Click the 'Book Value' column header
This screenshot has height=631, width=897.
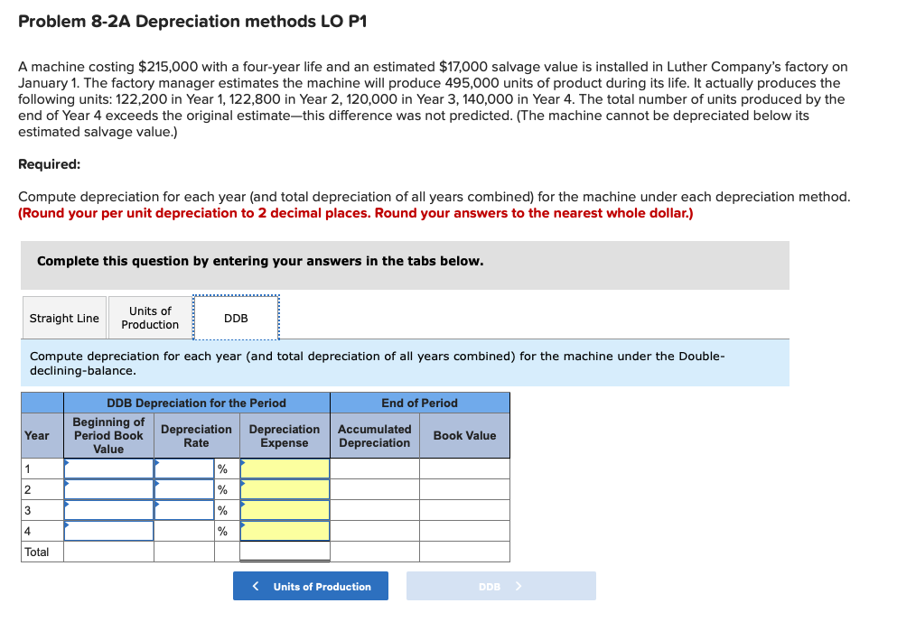(x=464, y=435)
